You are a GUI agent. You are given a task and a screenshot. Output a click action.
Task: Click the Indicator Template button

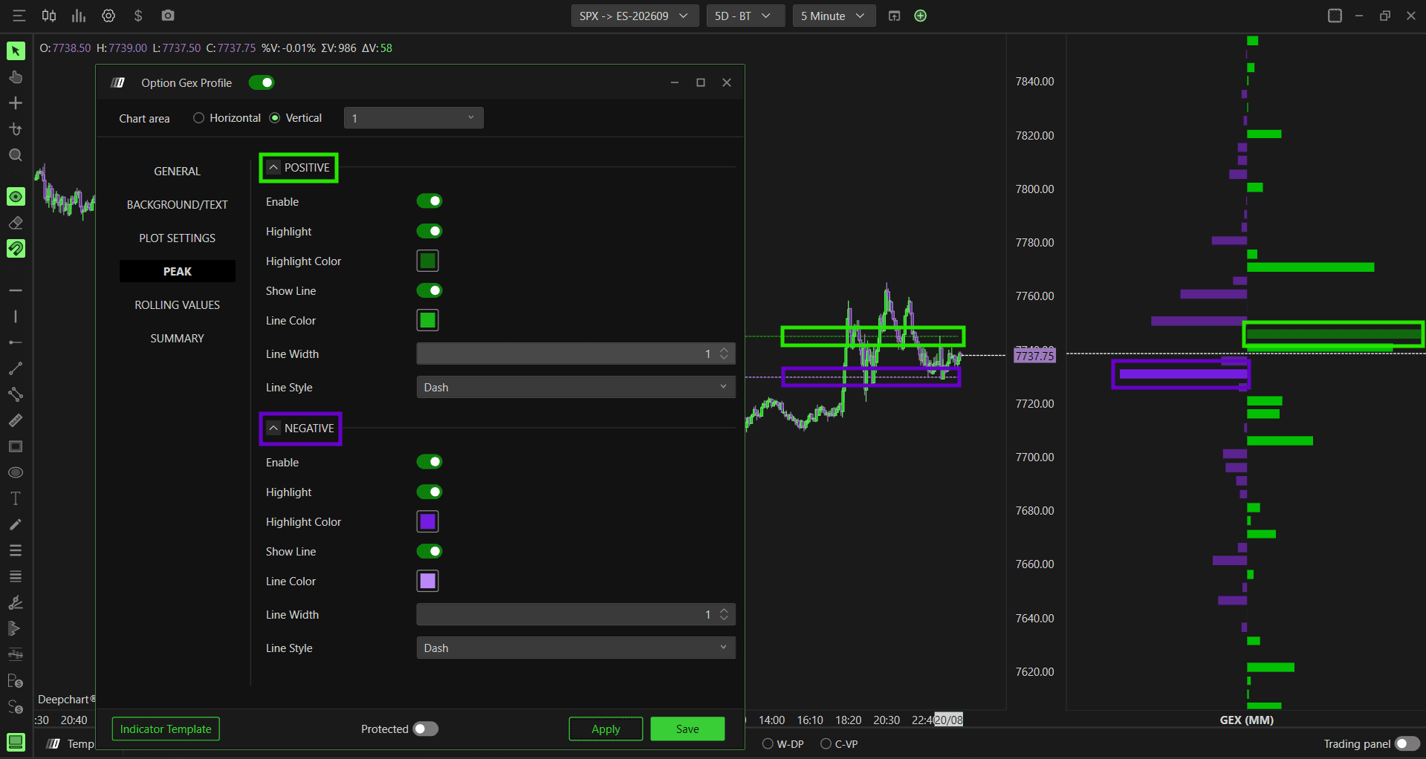click(x=166, y=729)
